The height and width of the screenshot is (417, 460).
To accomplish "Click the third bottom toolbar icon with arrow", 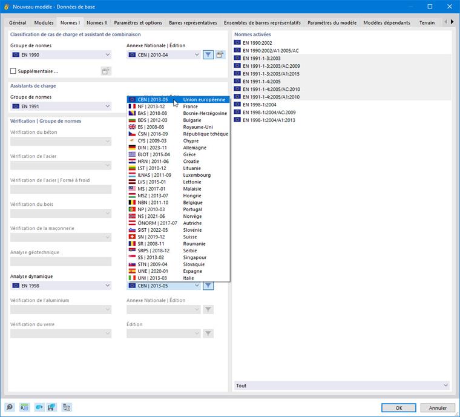I will [x=39, y=407].
